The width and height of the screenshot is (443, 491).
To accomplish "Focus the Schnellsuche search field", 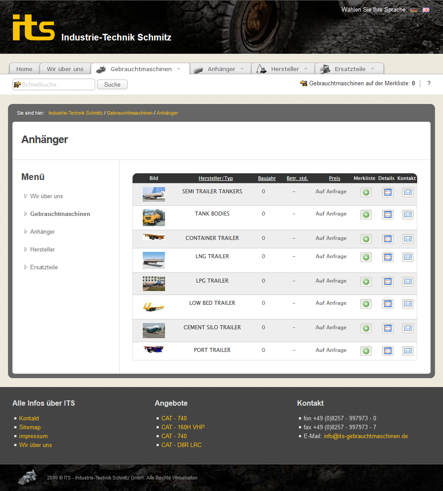I will (54, 84).
